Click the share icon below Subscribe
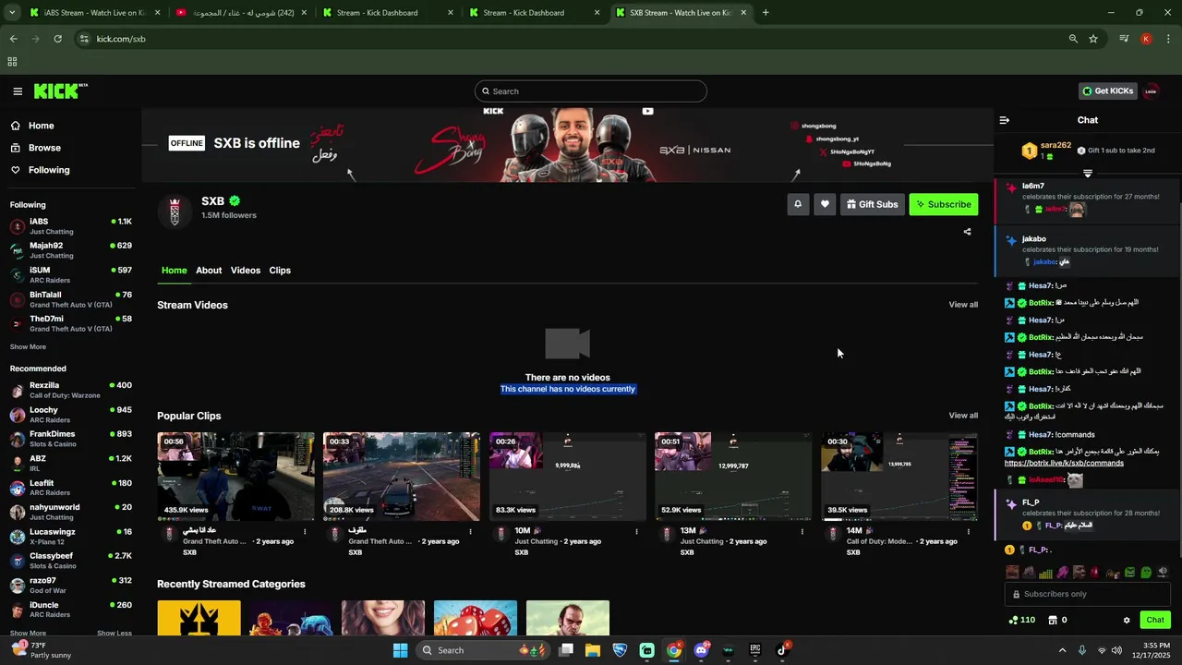Viewport: 1182px width, 665px height. tap(967, 232)
